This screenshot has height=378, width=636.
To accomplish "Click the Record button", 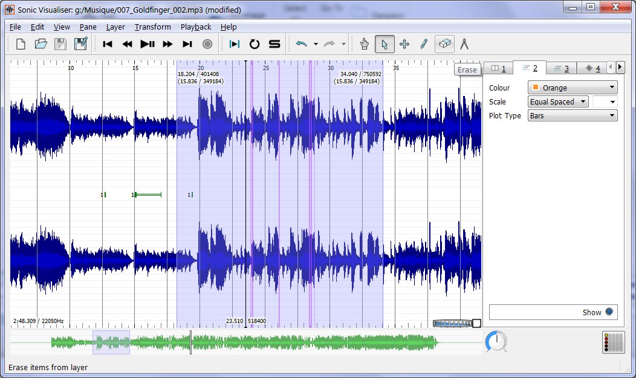I will click(x=207, y=43).
